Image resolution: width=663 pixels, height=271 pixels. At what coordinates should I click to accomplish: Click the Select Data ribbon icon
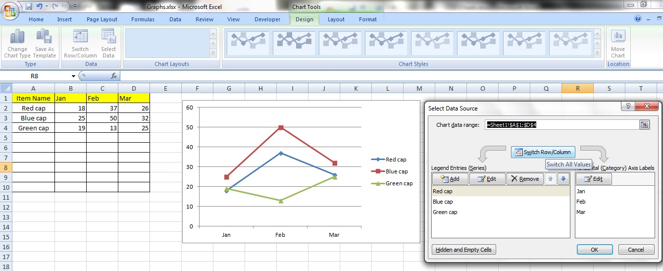[108, 37]
